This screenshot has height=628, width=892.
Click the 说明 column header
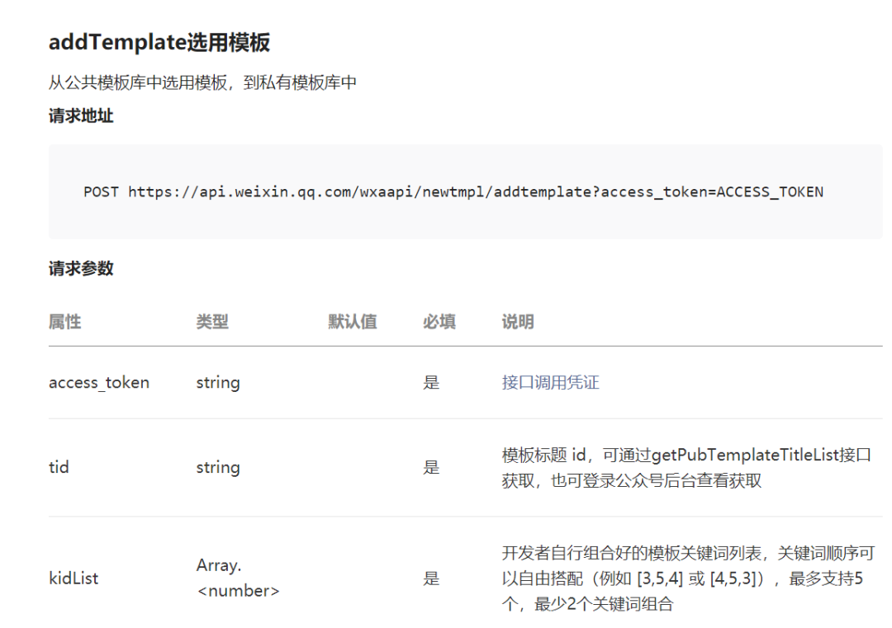(518, 322)
